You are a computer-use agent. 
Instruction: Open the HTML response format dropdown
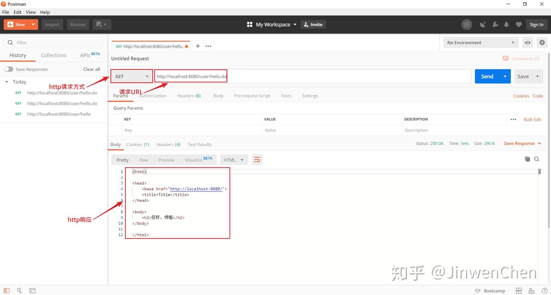pyautogui.click(x=234, y=160)
